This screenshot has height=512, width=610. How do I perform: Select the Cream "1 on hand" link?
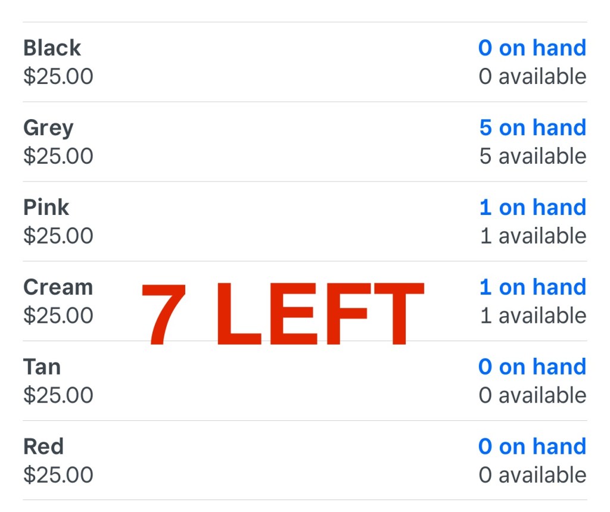532,288
